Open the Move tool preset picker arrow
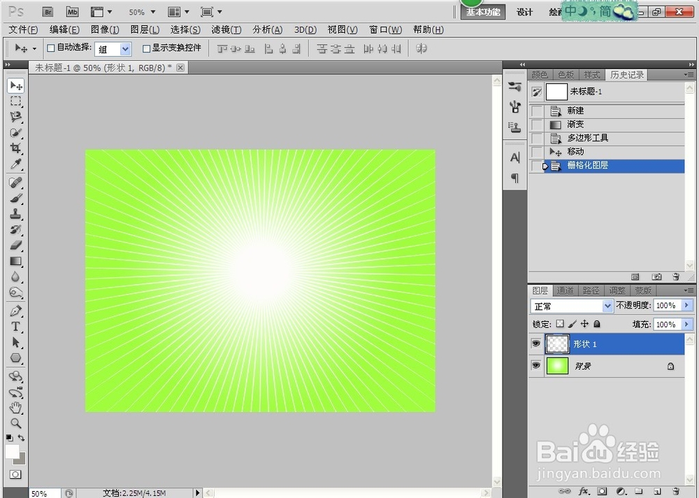Image resolution: width=699 pixels, height=498 pixels. [34, 49]
